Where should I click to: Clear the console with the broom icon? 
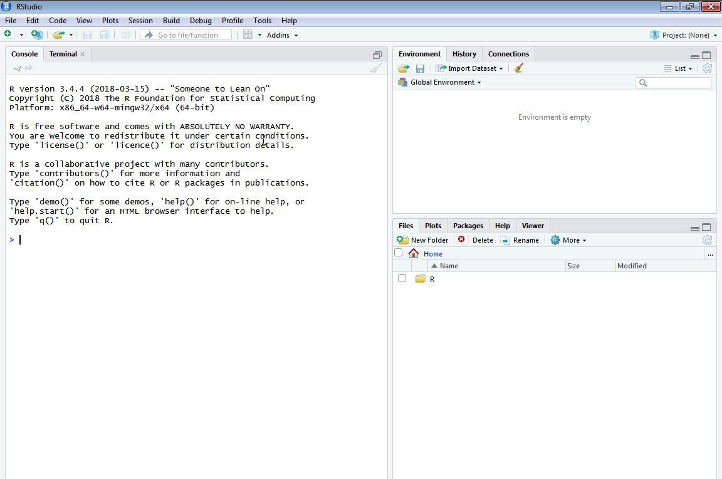click(x=376, y=68)
